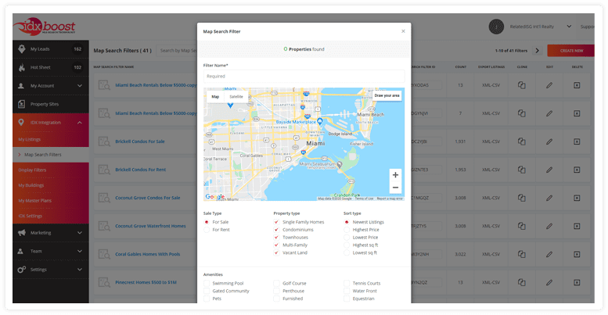The height and width of the screenshot is (315, 608).
Task: Delete the first Miami Beach Rentals filter
Action: (x=577, y=85)
